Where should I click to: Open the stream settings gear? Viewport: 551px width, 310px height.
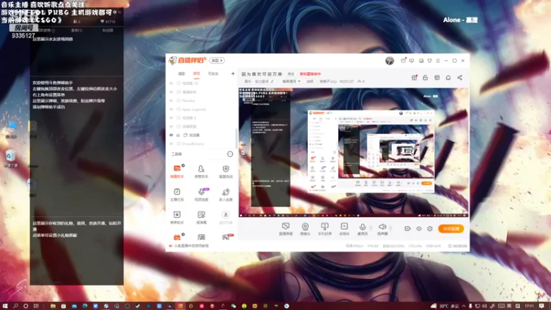(430, 229)
